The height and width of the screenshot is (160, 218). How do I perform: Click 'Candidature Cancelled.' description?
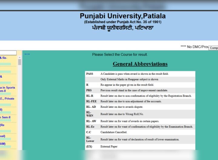pos(114,132)
